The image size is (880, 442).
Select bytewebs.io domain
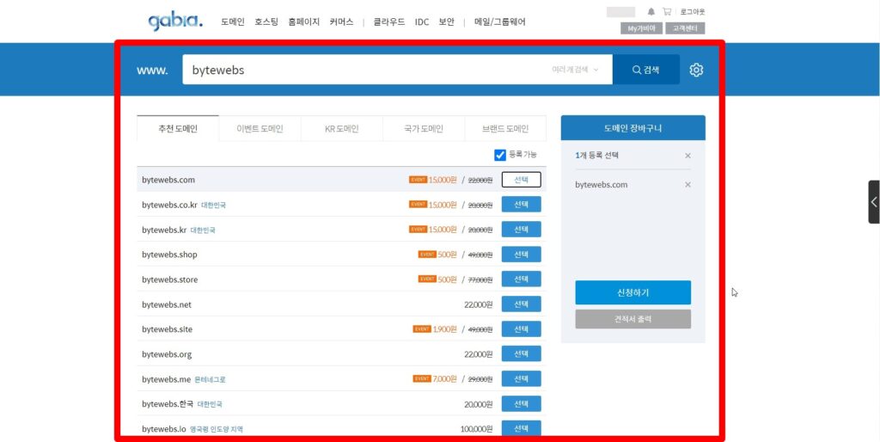tap(522, 428)
